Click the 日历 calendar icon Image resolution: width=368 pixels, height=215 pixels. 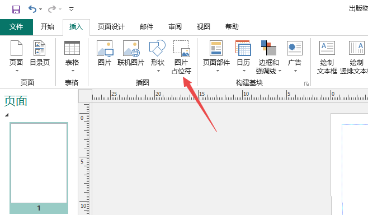(x=243, y=48)
